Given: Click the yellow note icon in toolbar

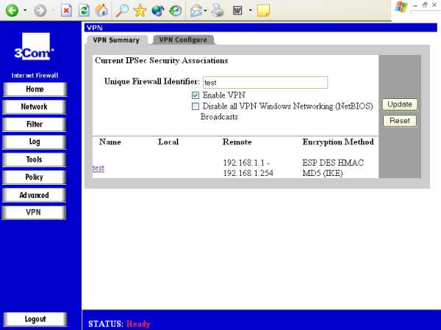Looking at the screenshot, I should click(264, 11).
